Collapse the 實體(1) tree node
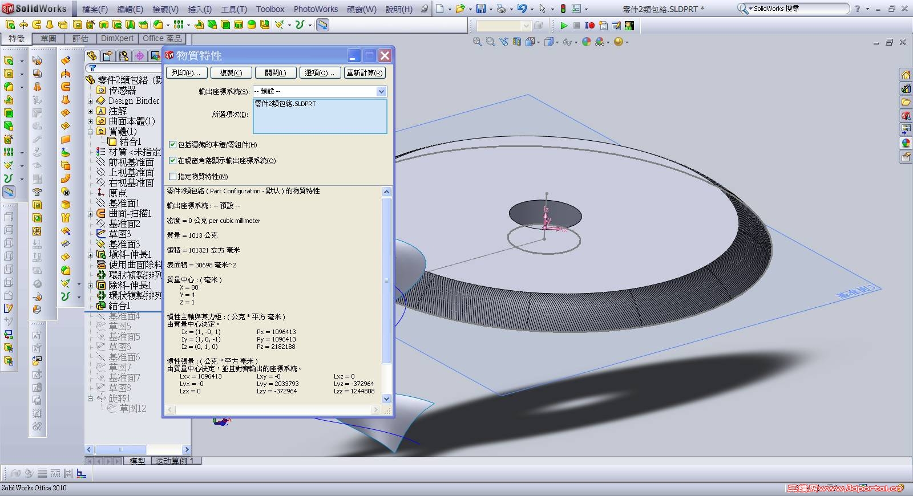This screenshot has height=496, width=913. point(90,132)
